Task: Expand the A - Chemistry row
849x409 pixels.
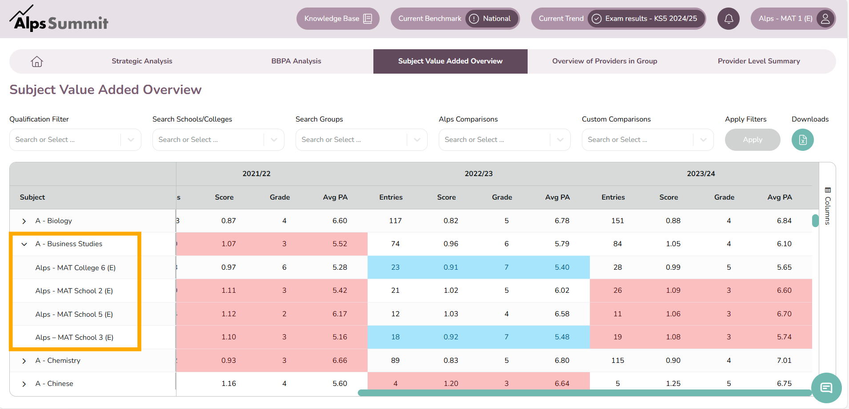Action: 24,361
